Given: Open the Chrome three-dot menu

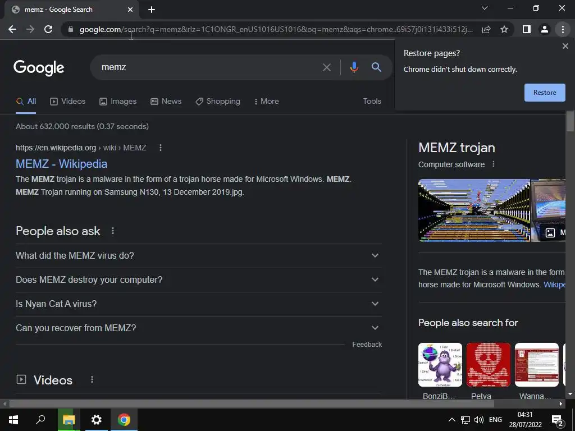Looking at the screenshot, I should pos(563,29).
